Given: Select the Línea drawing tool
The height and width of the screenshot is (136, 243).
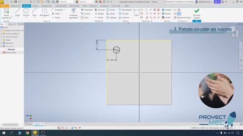Looking at the screenshot, I should [x=17, y=12].
